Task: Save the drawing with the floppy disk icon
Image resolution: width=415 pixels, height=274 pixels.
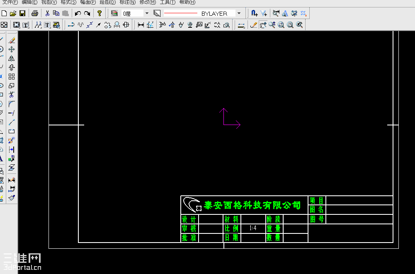Action: click(x=22, y=13)
